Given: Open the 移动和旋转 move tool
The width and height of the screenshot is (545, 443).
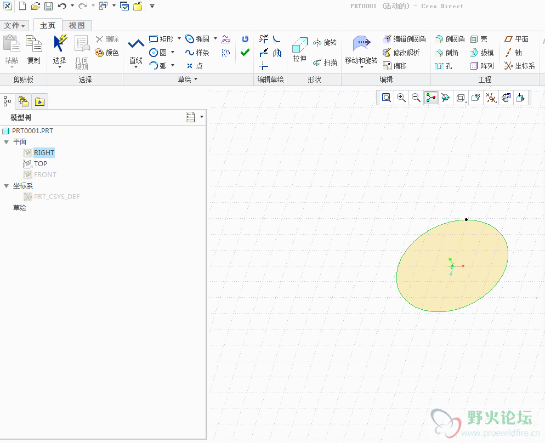Looking at the screenshot, I should [x=361, y=52].
